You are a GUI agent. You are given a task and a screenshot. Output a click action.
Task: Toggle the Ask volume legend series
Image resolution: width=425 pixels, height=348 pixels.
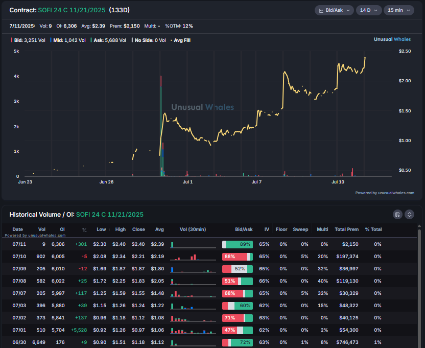tap(108, 40)
